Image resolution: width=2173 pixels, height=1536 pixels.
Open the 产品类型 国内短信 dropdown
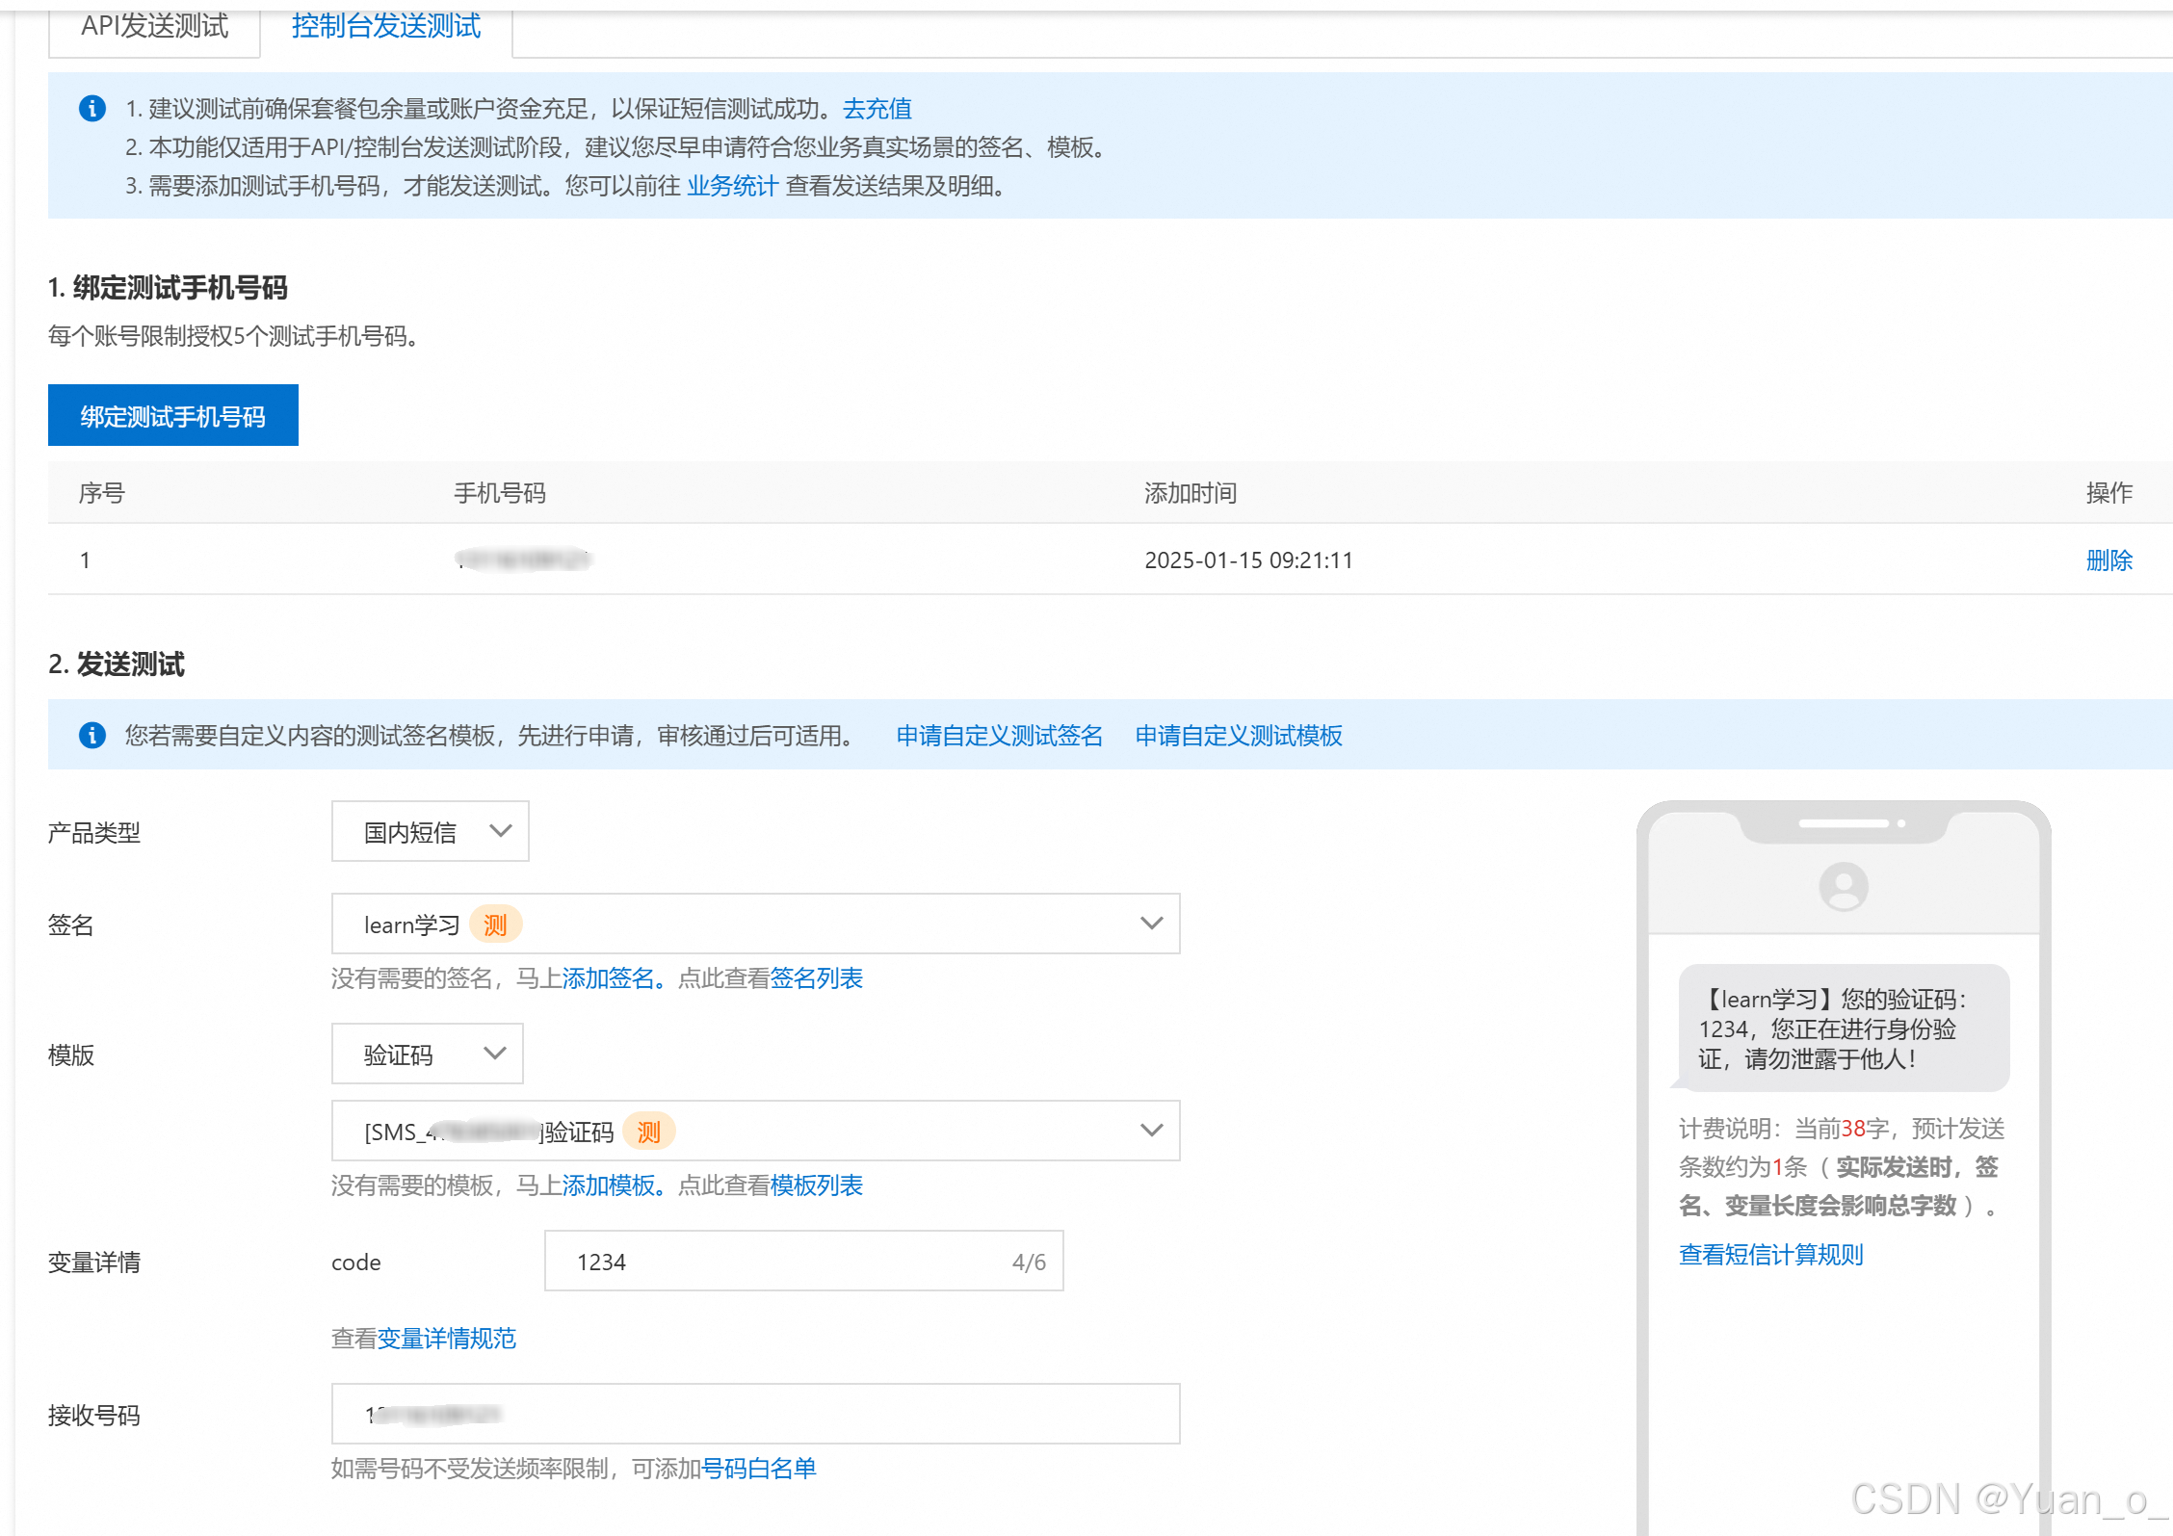tap(430, 832)
